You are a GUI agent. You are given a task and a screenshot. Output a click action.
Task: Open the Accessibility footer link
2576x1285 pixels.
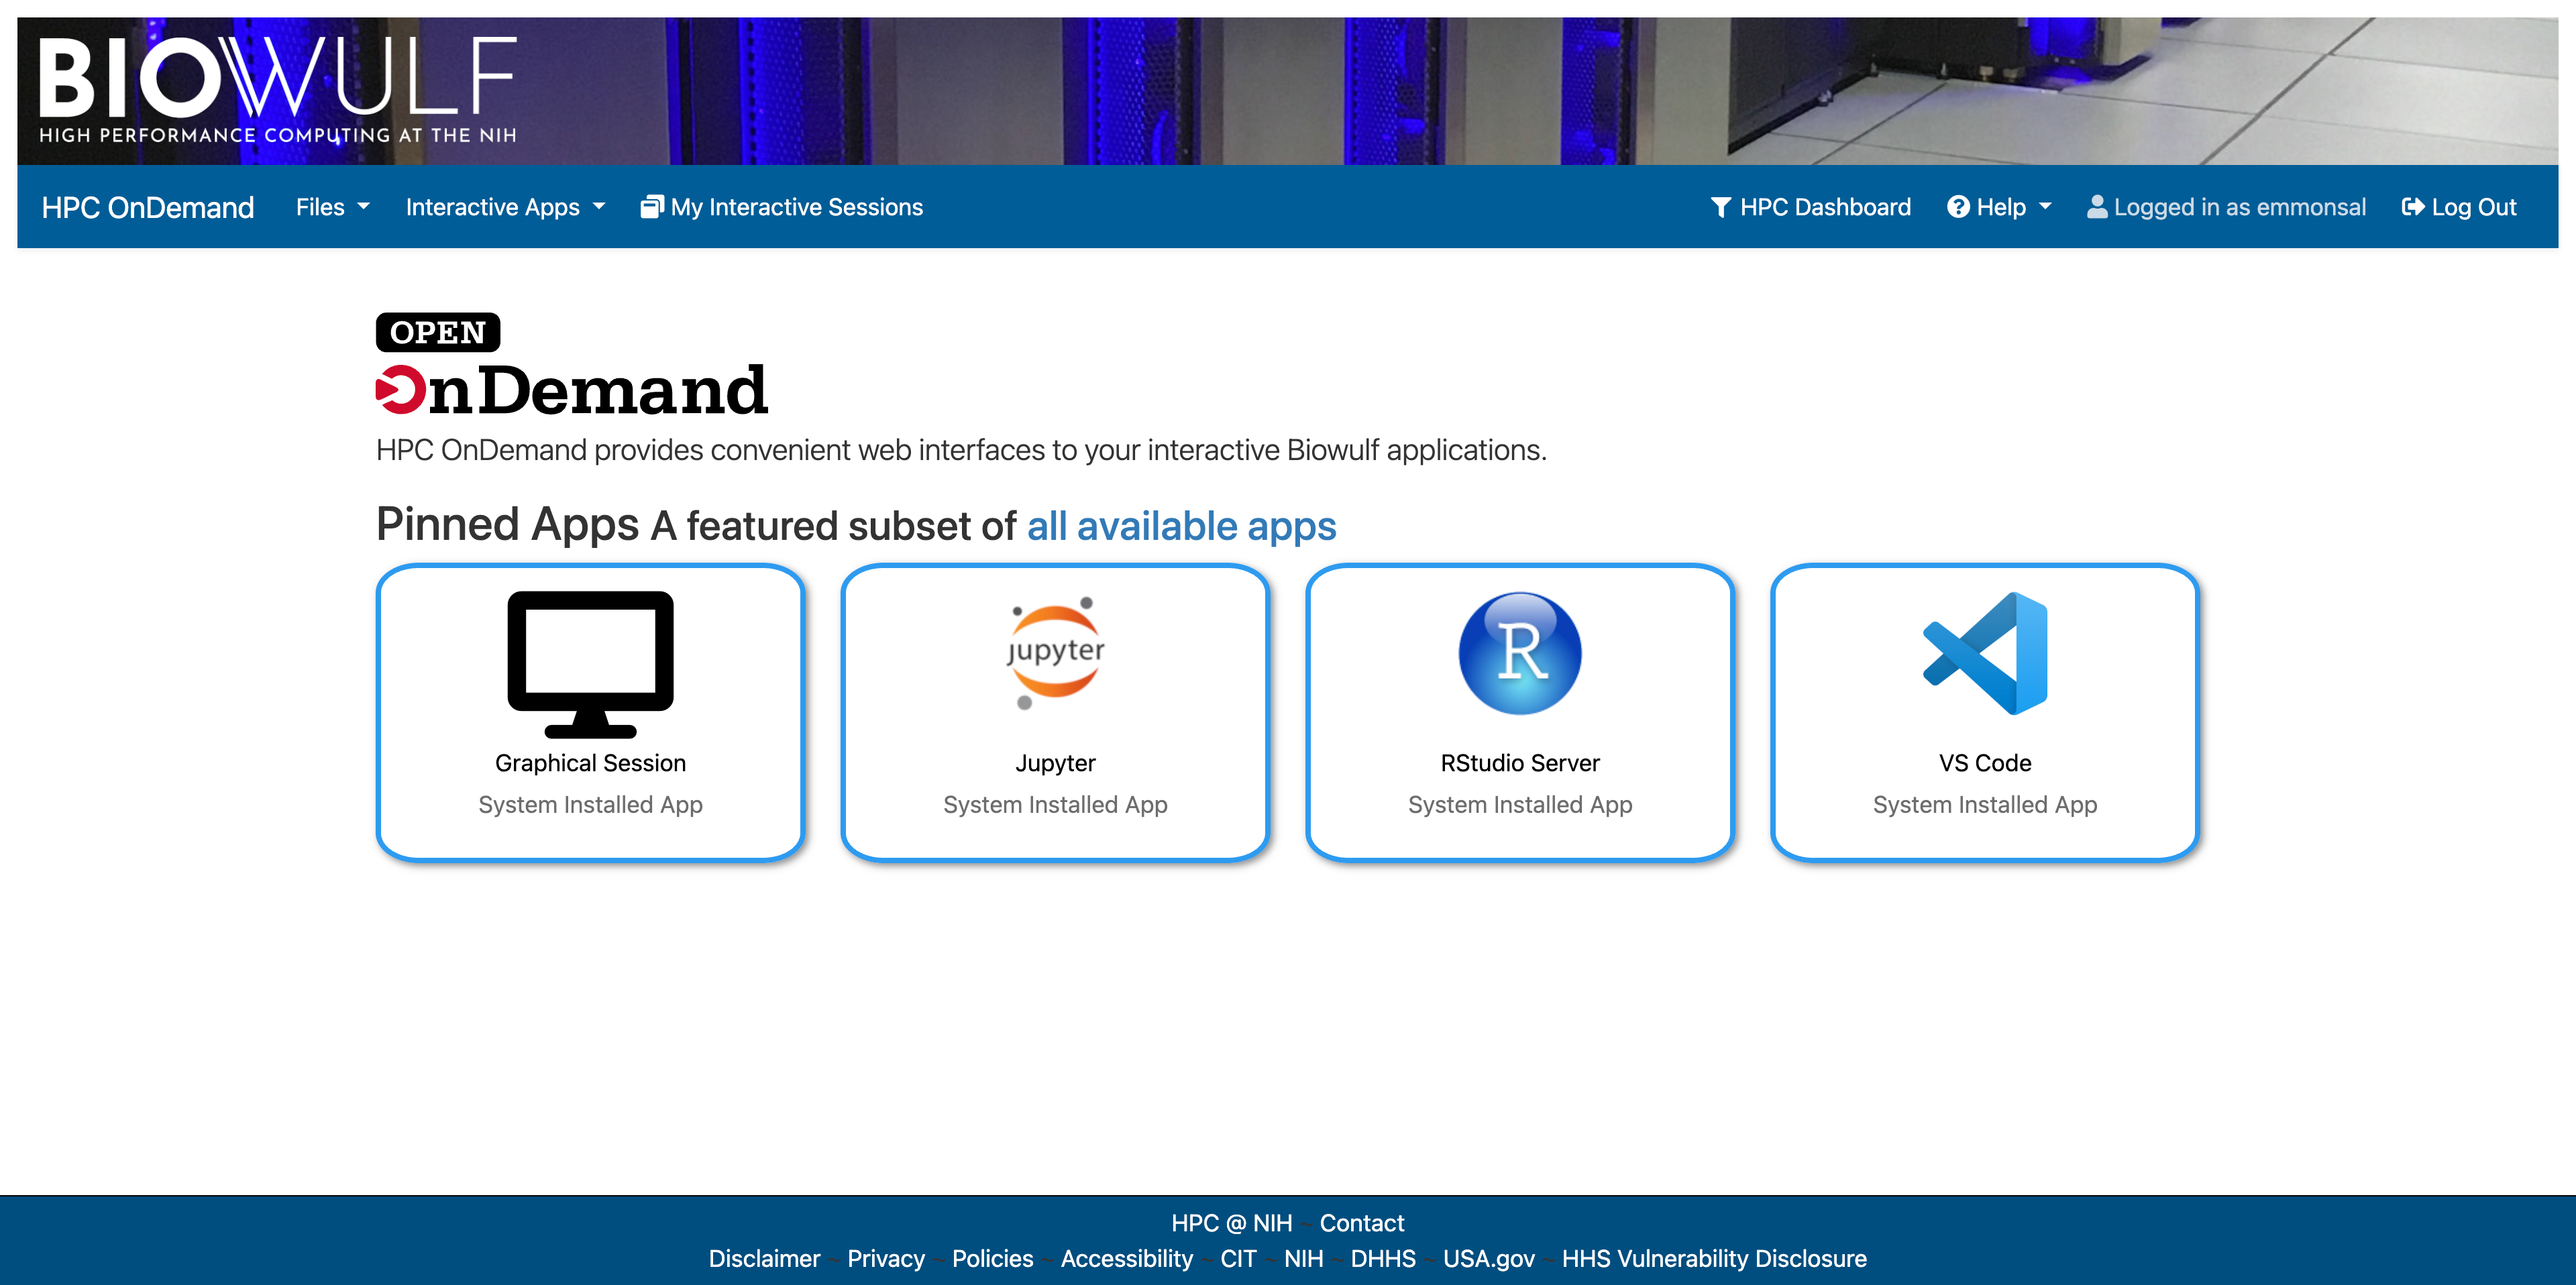click(x=1126, y=1259)
